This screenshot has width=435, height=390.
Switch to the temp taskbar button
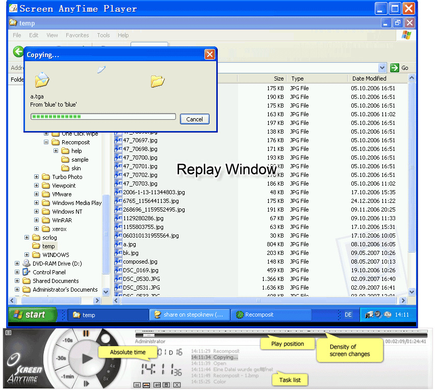pyautogui.click(x=108, y=315)
